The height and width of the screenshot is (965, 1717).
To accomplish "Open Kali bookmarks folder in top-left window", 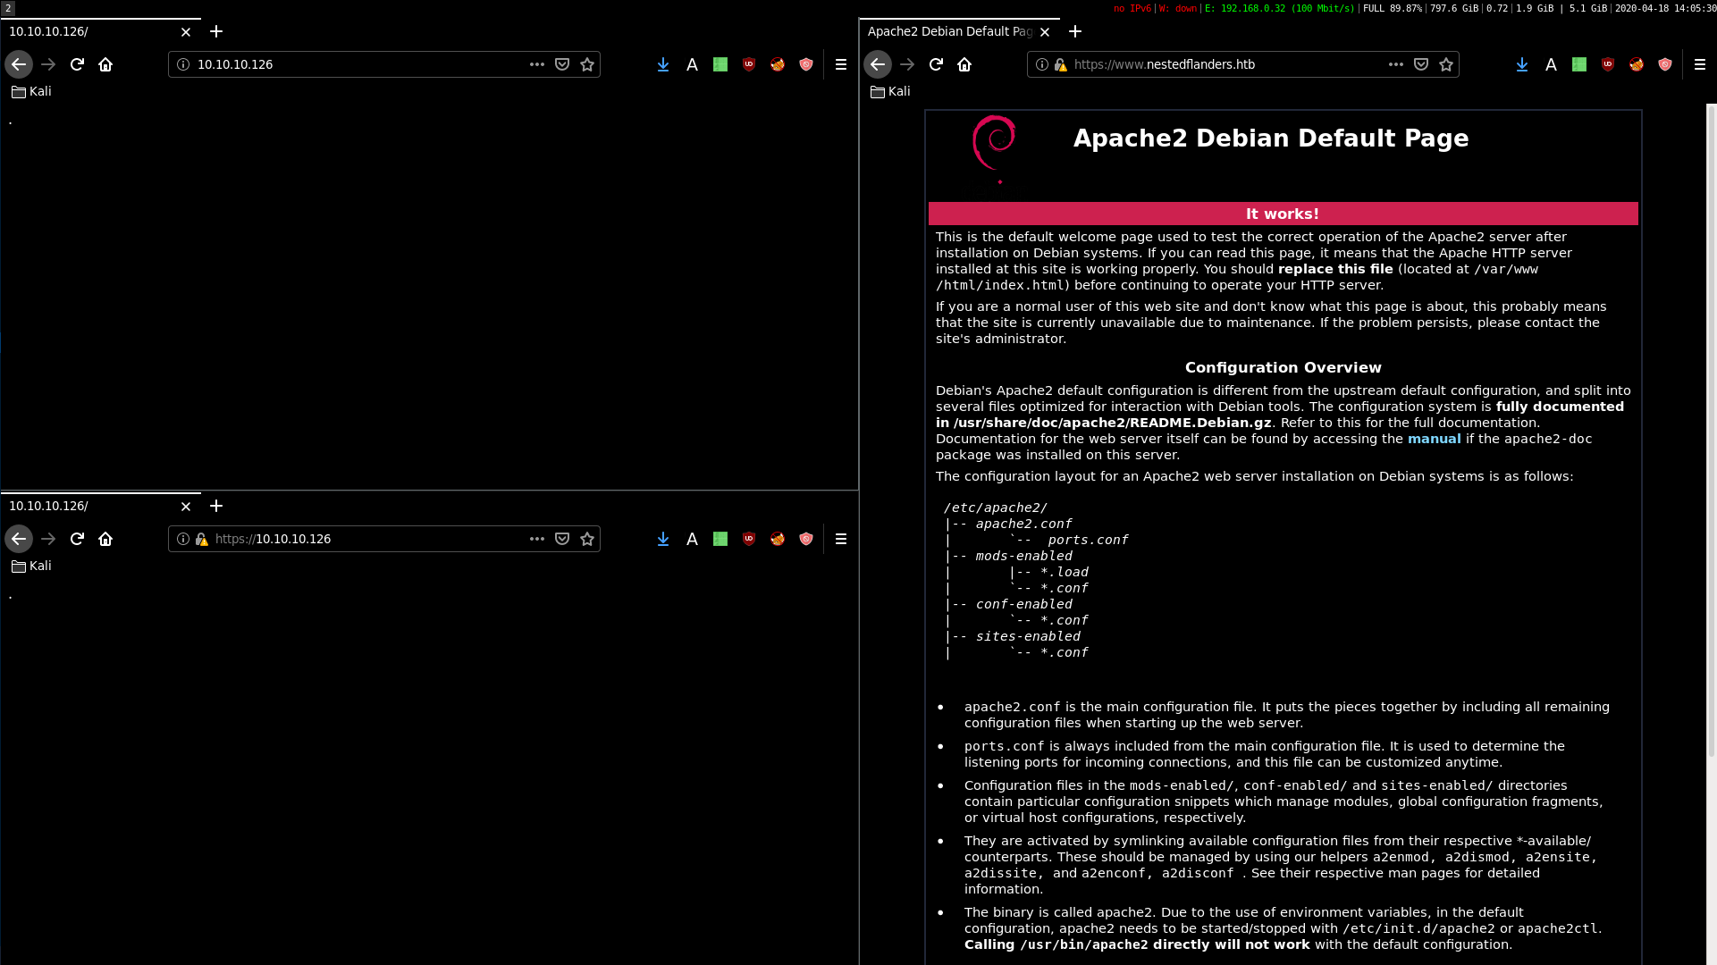I will pyautogui.click(x=32, y=91).
